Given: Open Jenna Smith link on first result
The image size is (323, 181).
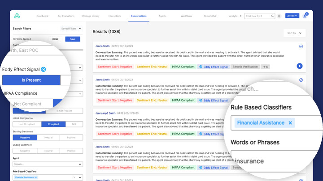Looking at the screenshot, I should (102, 46).
